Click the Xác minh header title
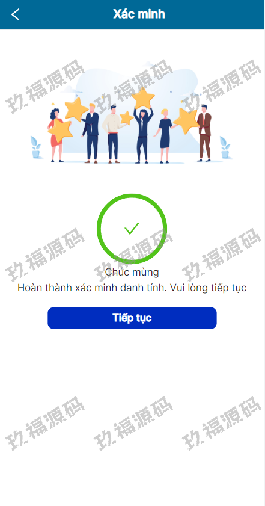The height and width of the screenshot is (506, 265). [139, 14]
